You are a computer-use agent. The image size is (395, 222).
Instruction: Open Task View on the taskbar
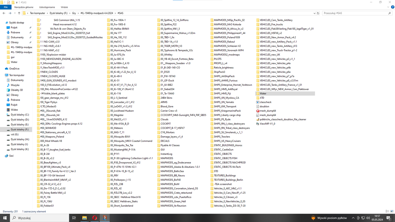point(74,218)
